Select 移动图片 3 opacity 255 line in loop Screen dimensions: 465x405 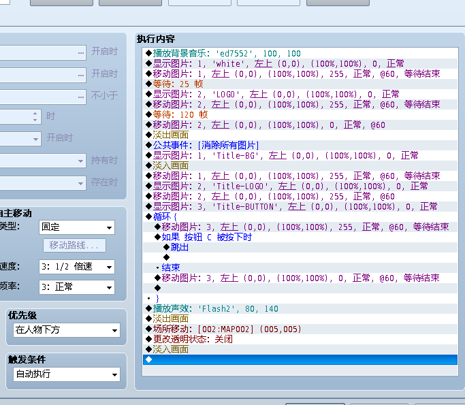300,227
